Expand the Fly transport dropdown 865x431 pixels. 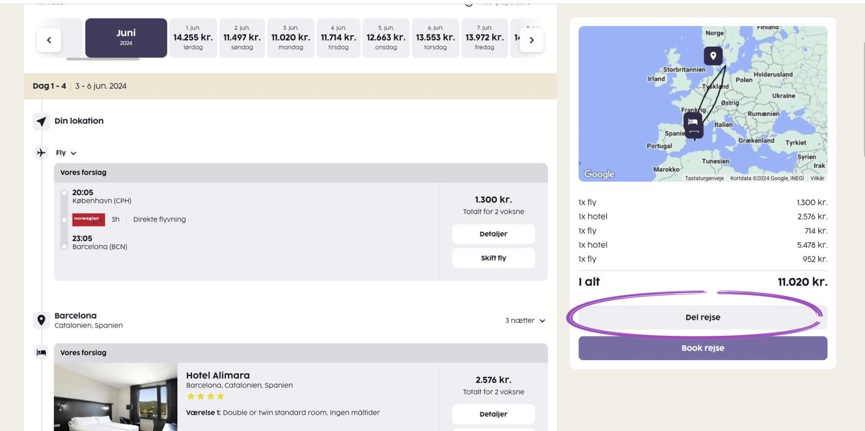coord(66,153)
